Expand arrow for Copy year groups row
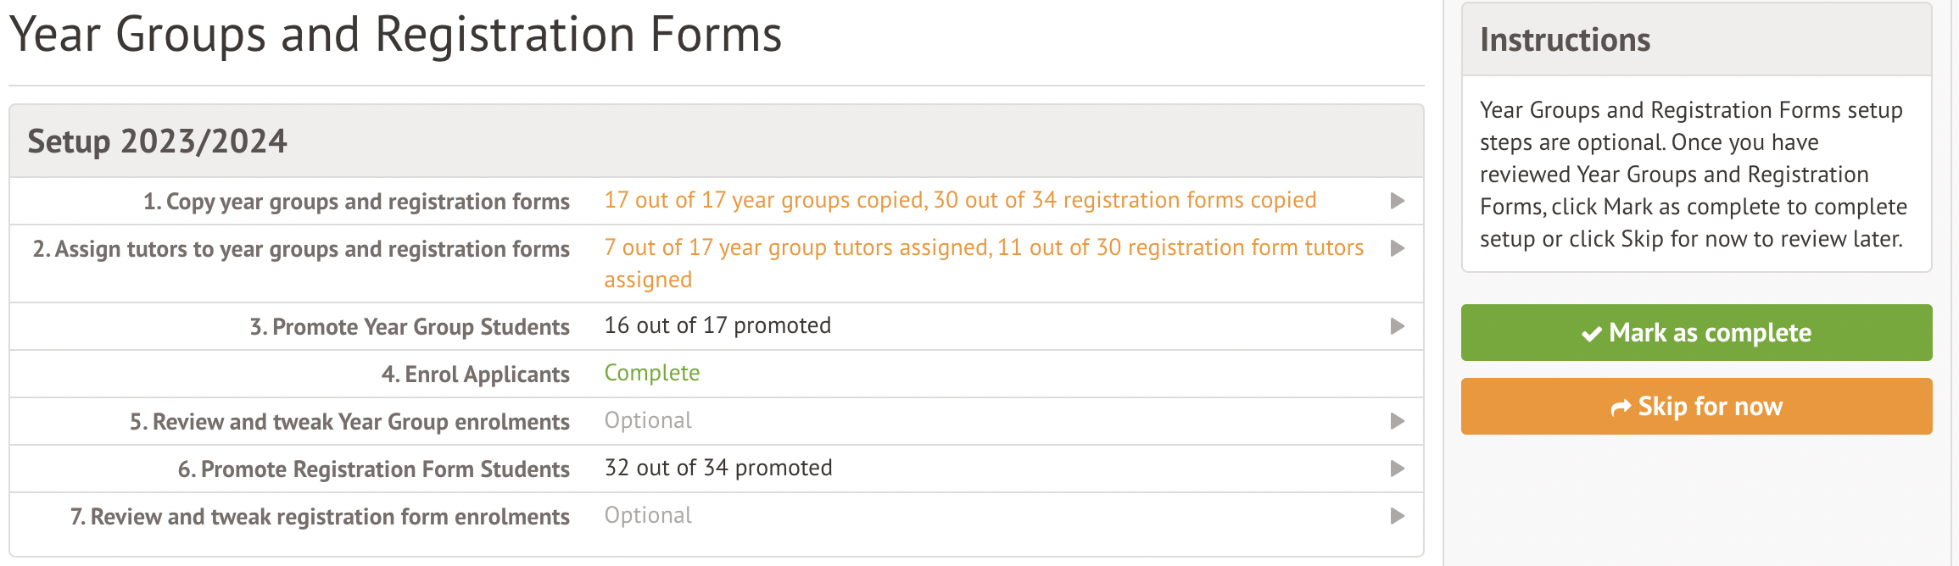 [x=1398, y=201]
